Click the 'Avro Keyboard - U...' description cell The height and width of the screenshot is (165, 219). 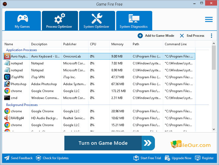[x=45, y=56]
